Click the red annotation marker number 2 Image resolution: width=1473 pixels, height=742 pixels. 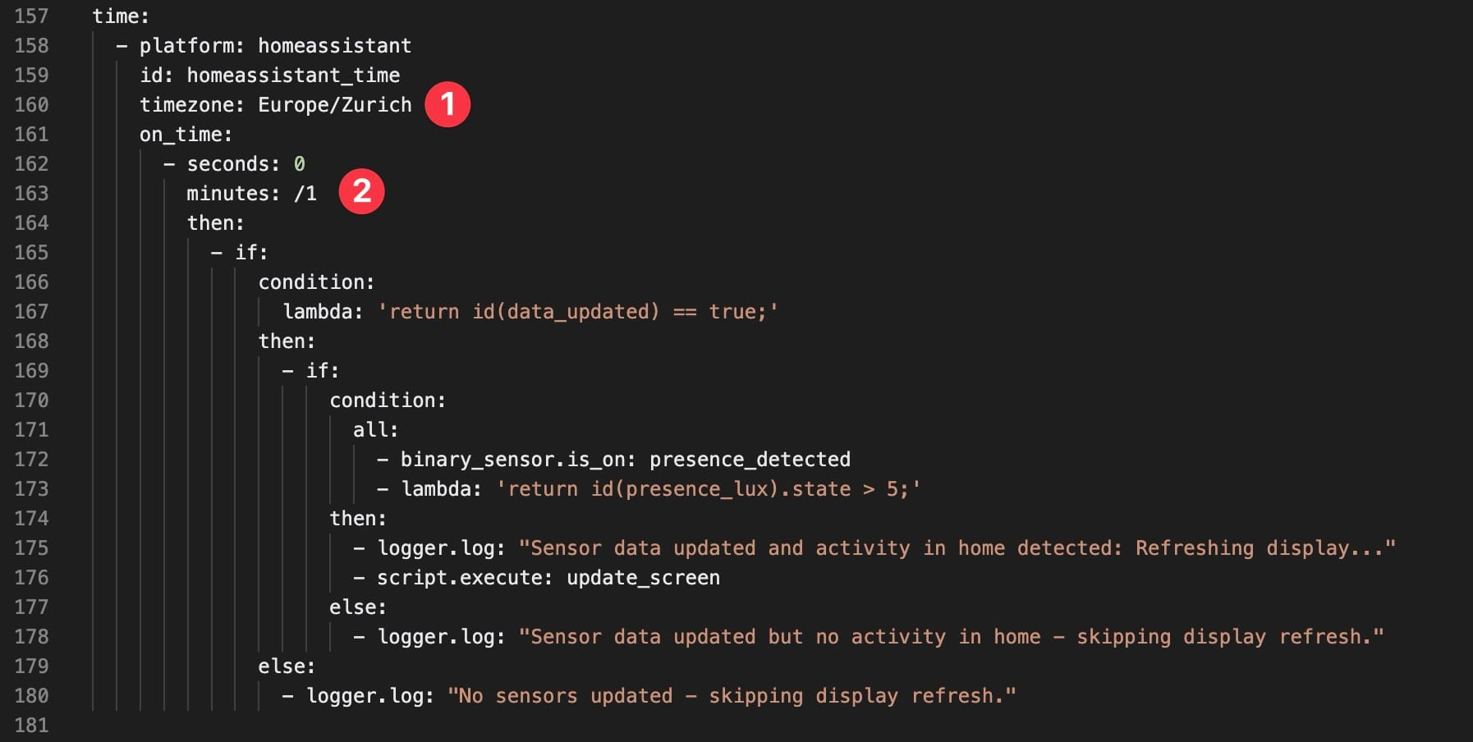point(361,191)
